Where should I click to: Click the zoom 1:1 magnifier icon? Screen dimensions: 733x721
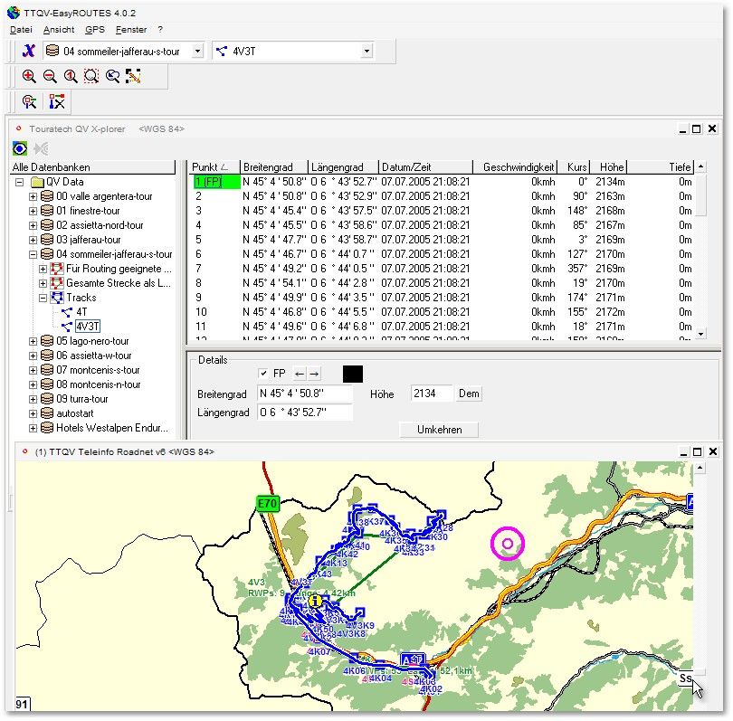click(71, 77)
